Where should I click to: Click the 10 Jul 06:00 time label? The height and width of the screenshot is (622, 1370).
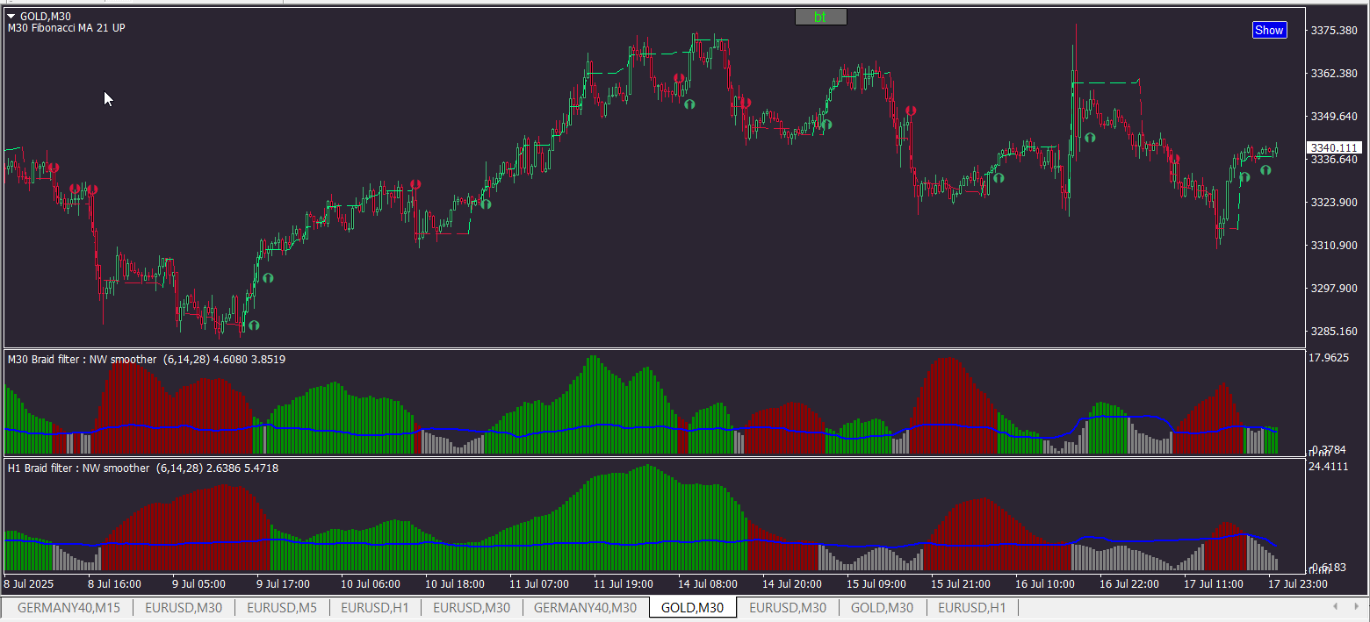click(x=371, y=583)
